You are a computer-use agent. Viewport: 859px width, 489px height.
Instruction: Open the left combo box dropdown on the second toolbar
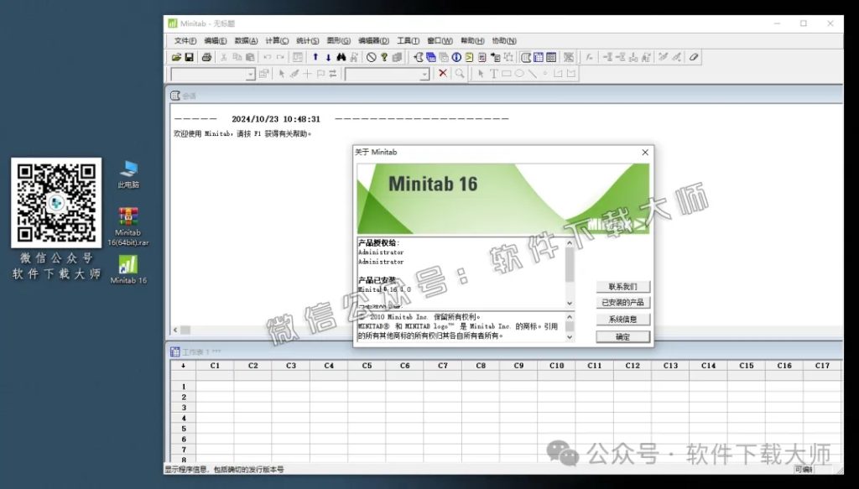point(251,74)
